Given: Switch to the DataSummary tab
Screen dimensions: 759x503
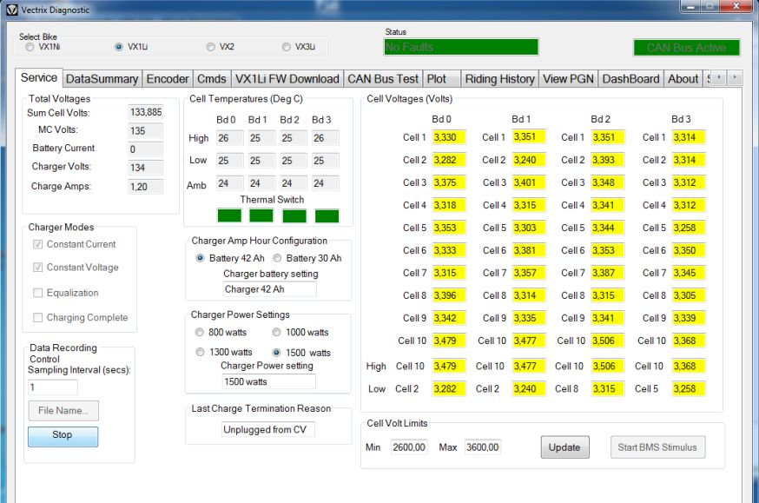Looking at the screenshot, I should pos(102,79).
